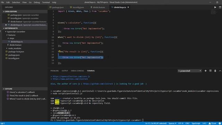Viewport: 222px width, 125px height.
Task: Focus the PowerShell prompt in the terminal
Action: click(97, 120)
